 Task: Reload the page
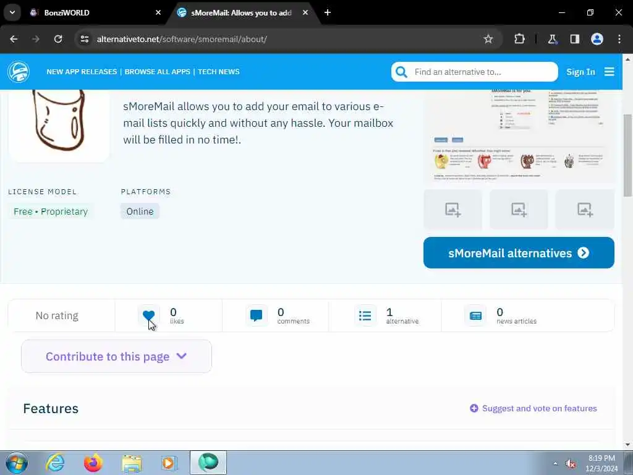[58, 39]
